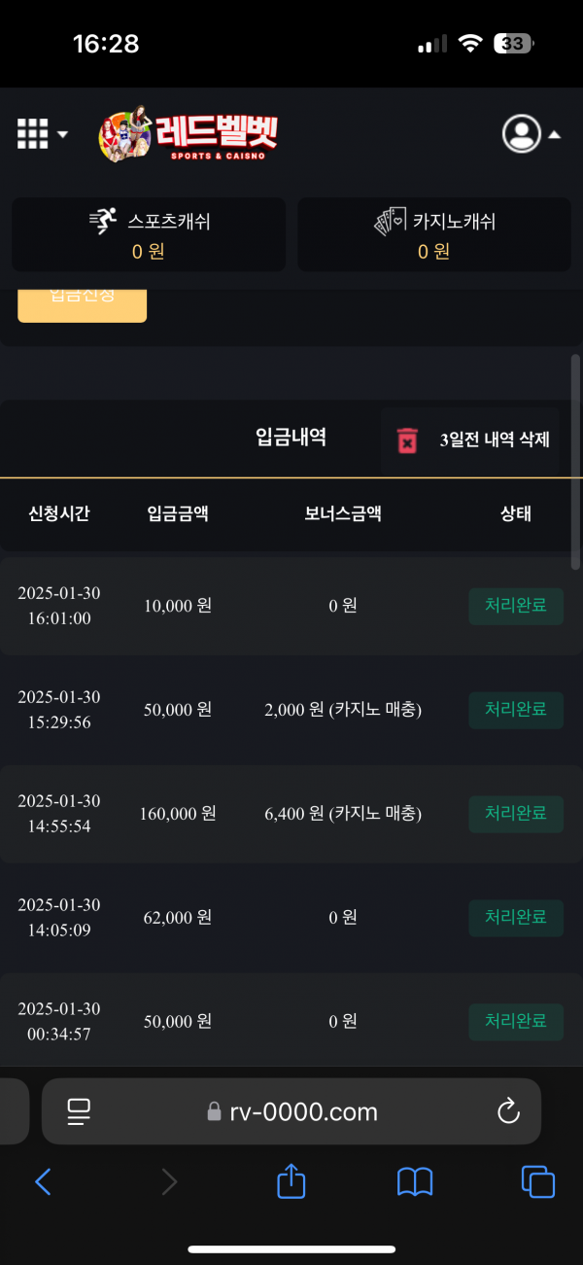
Task: Reload the page in Safari
Action: coord(508,1111)
